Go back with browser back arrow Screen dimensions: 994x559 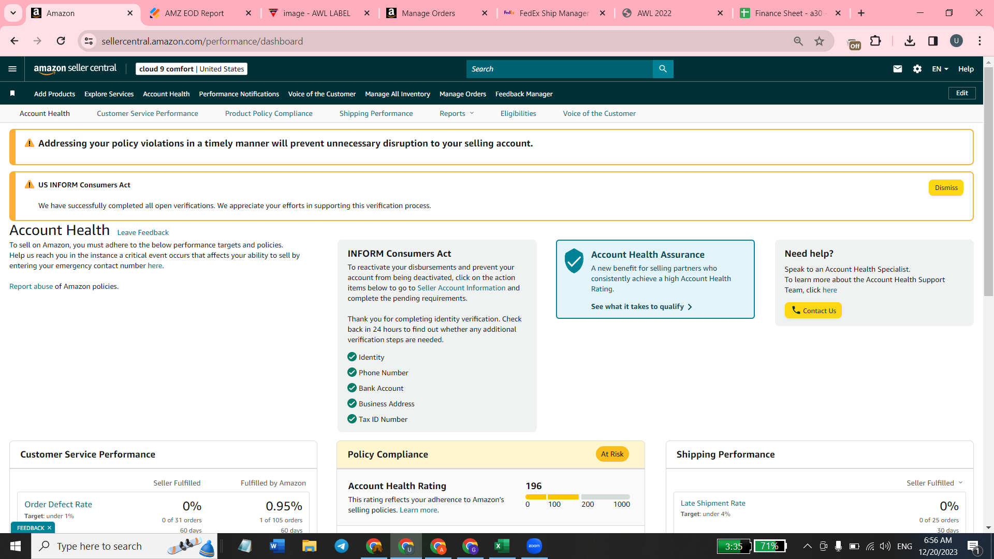point(14,41)
